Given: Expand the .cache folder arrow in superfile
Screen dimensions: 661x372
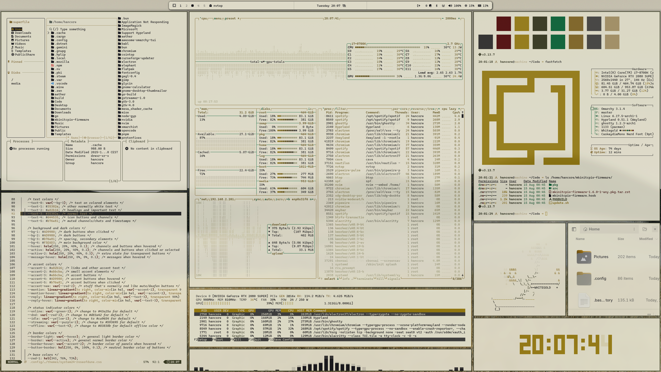Looking at the screenshot, I should pyautogui.click(x=48, y=33).
